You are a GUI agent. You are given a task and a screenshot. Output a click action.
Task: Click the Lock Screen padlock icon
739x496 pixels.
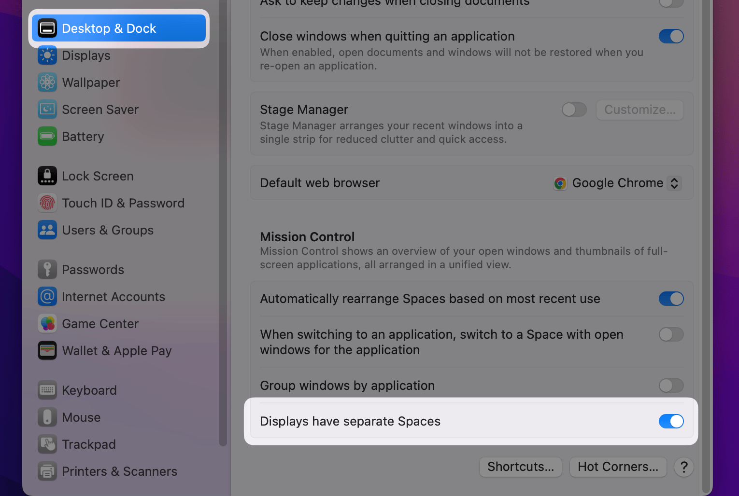point(47,176)
